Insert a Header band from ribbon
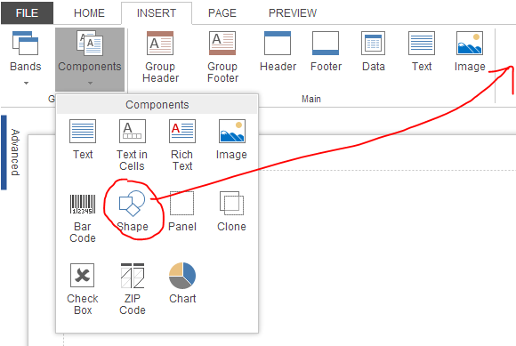Image resolution: width=516 pixels, height=346 pixels. pyautogui.click(x=278, y=52)
